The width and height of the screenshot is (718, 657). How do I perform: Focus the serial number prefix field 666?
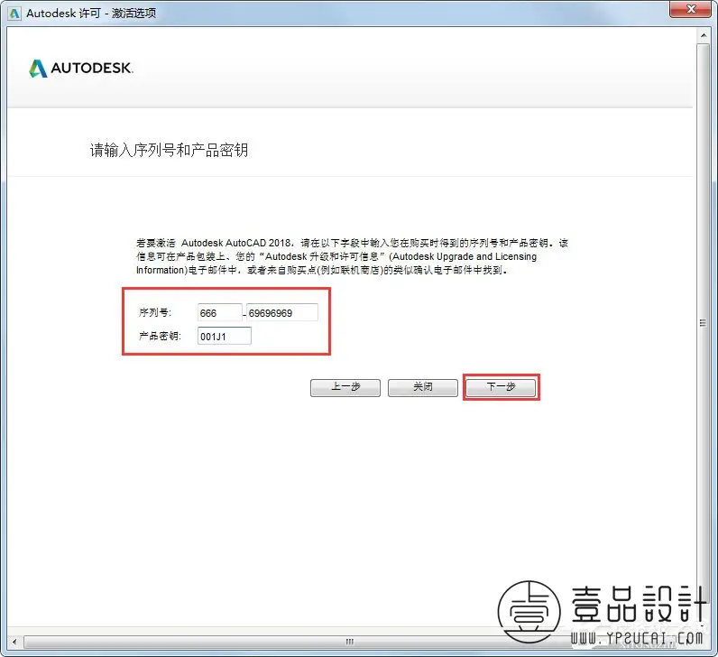(x=219, y=312)
